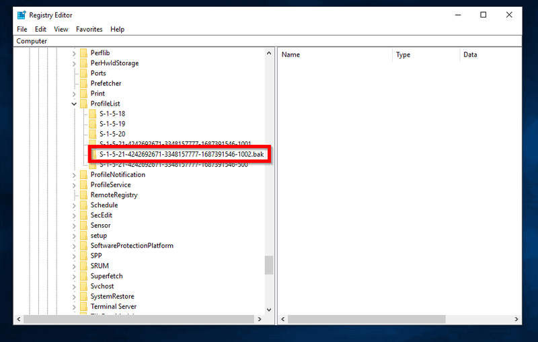
Task: Select the Prefetcher folder icon
Action: pyautogui.click(x=83, y=83)
